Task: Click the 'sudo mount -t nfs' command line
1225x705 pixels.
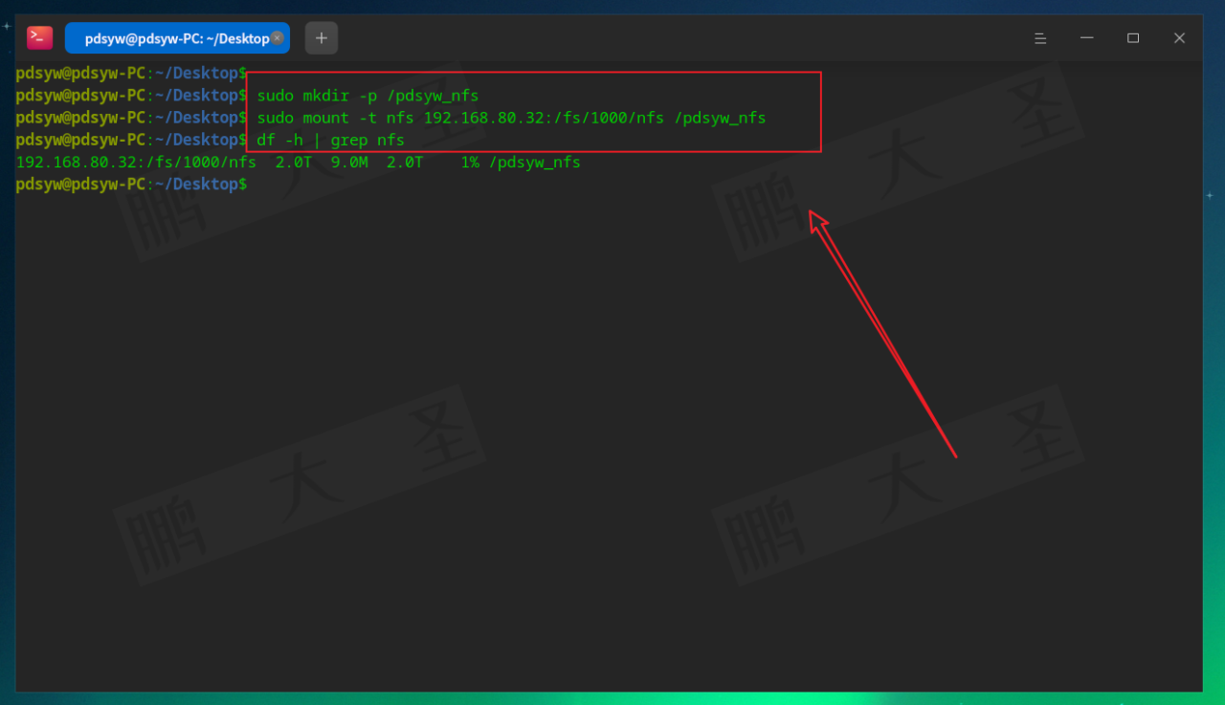Action: 511,118
